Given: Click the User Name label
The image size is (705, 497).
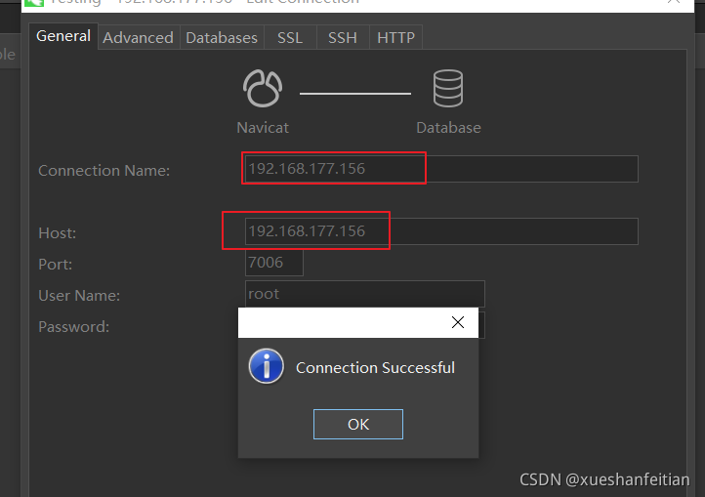Looking at the screenshot, I should coord(79,296).
